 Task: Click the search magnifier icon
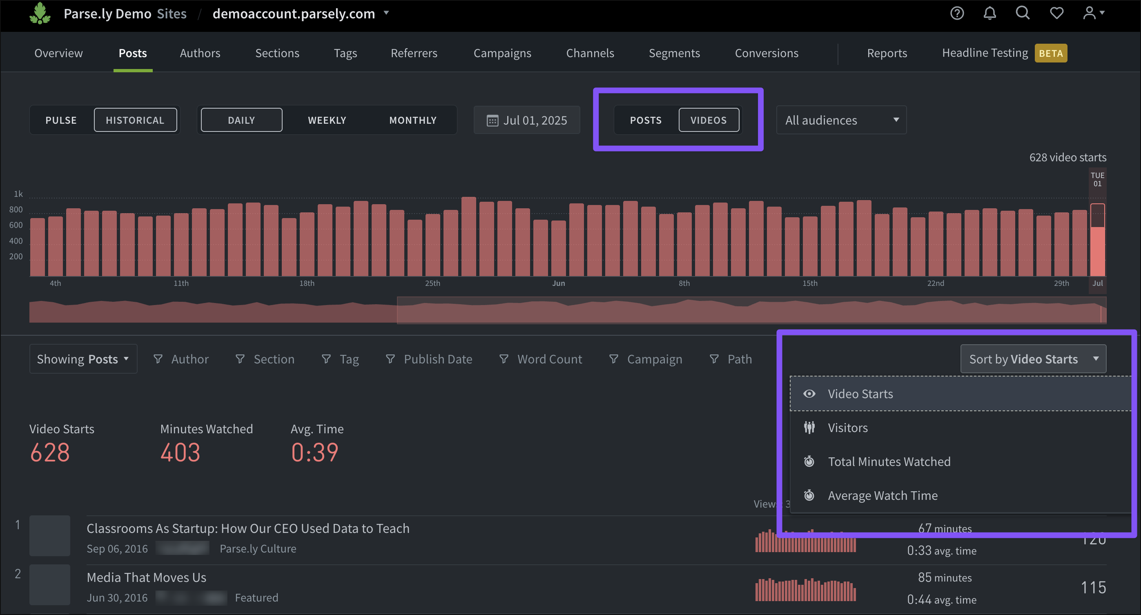pyautogui.click(x=1022, y=13)
